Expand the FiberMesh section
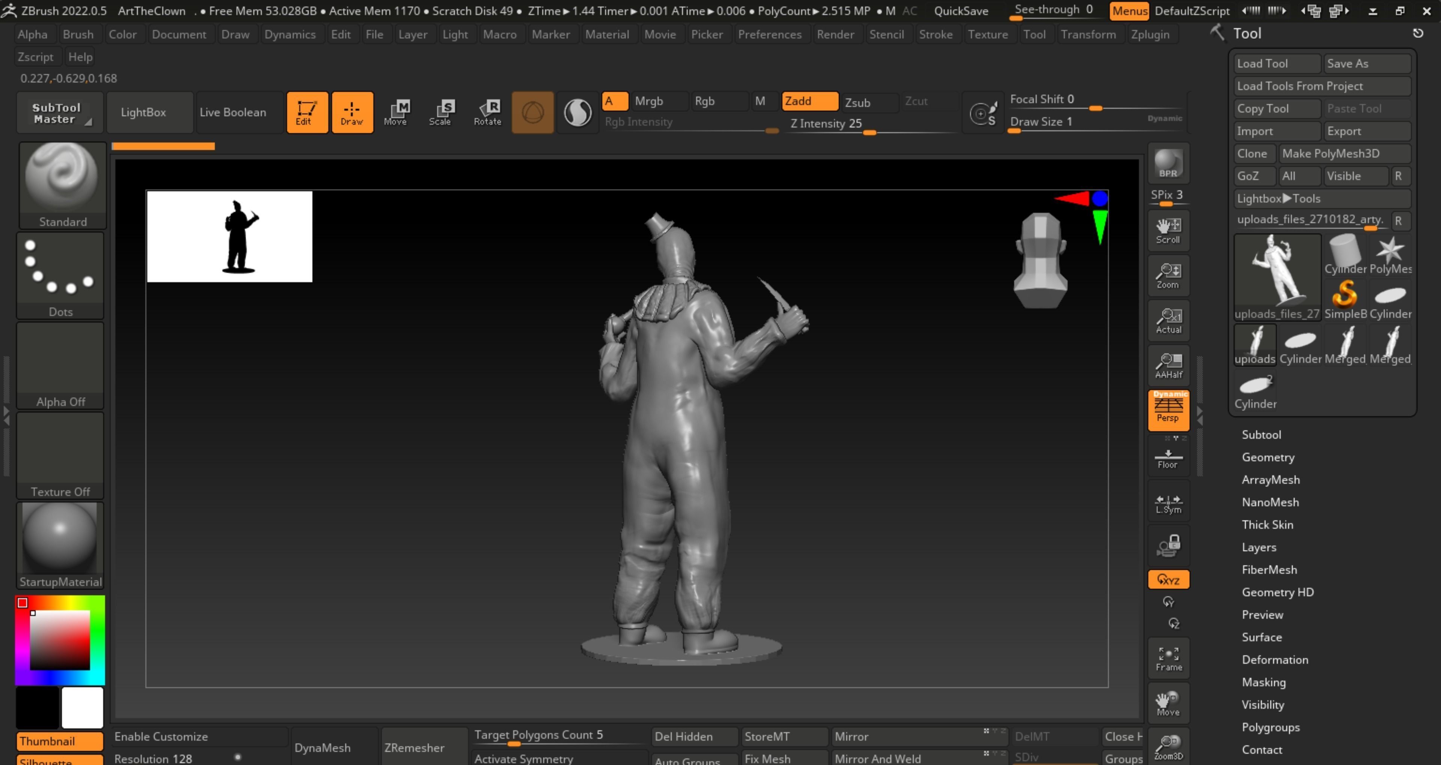Image resolution: width=1441 pixels, height=765 pixels. pos(1269,570)
